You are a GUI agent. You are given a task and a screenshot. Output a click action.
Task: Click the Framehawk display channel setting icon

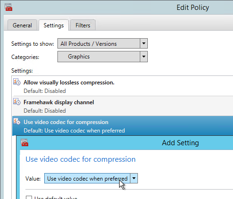pyautogui.click(x=17, y=102)
